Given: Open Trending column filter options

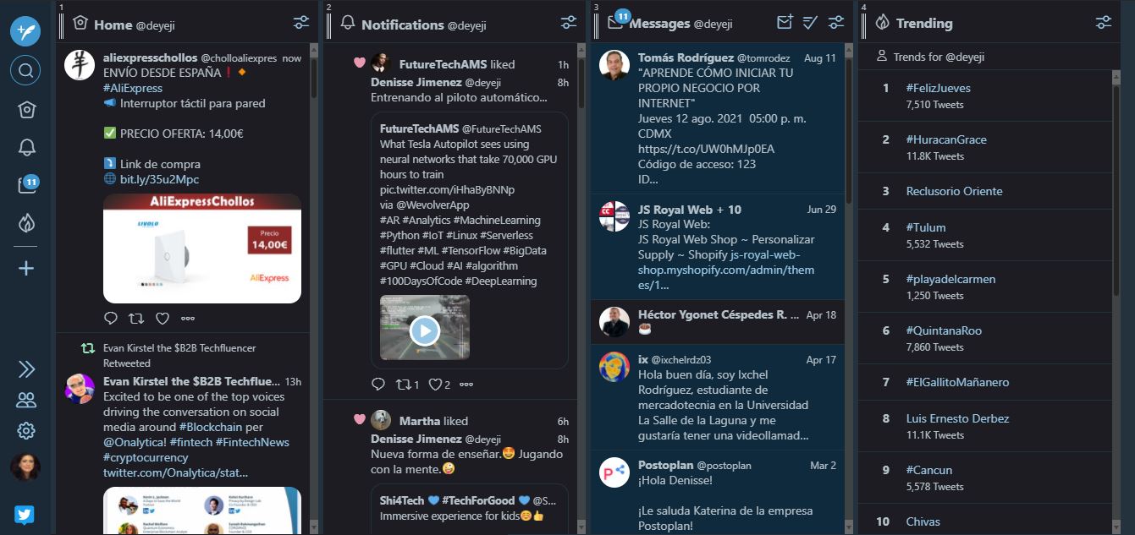Looking at the screenshot, I should pos(1104,23).
